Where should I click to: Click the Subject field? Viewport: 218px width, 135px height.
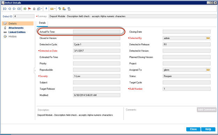[x=96, y=82]
